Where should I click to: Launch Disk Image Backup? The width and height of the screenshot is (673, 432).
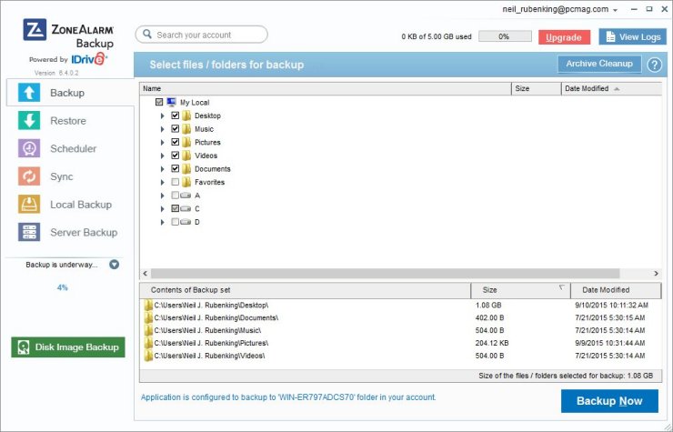click(68, 347)
